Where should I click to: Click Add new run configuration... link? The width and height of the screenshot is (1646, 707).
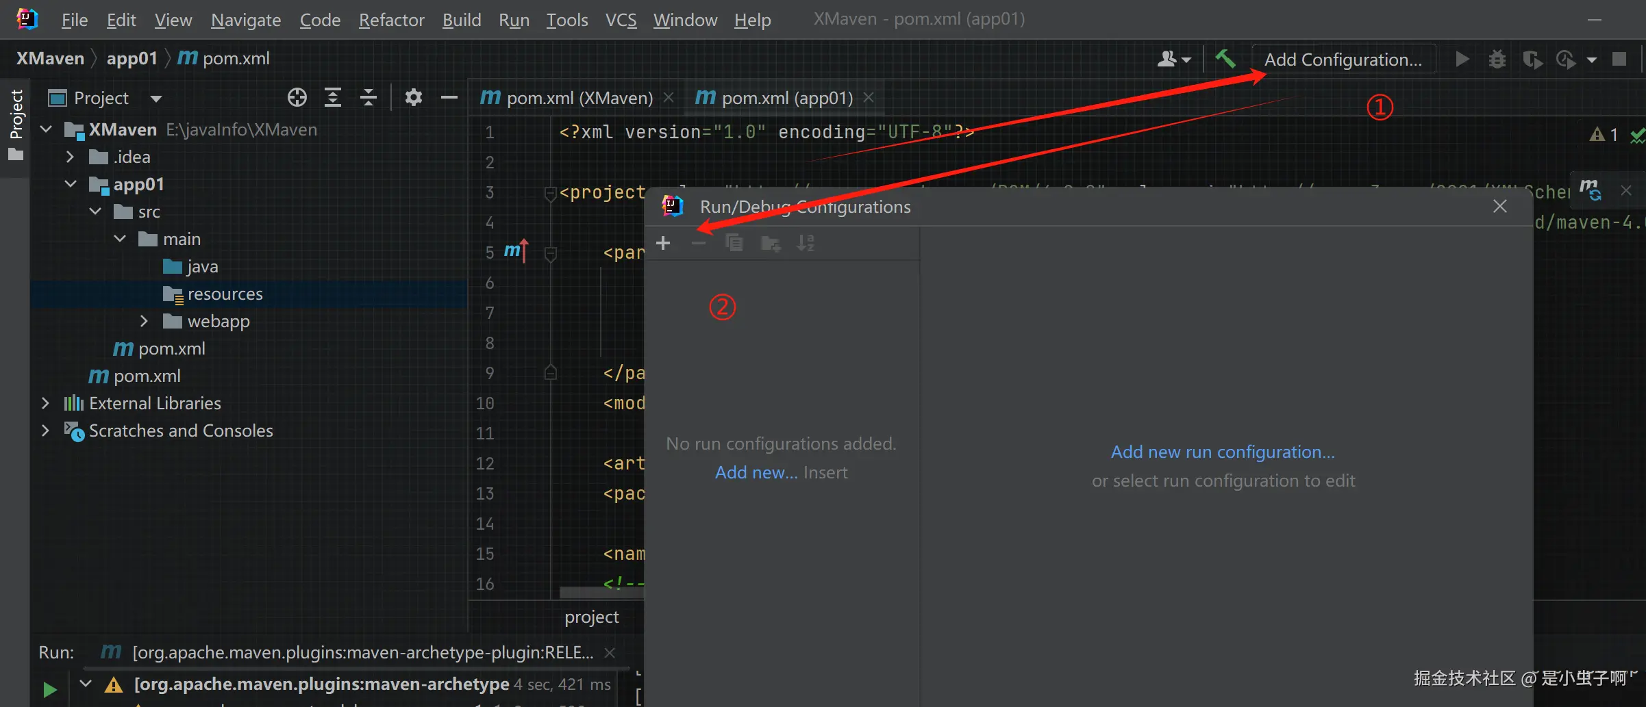(x=1223, y=452)
